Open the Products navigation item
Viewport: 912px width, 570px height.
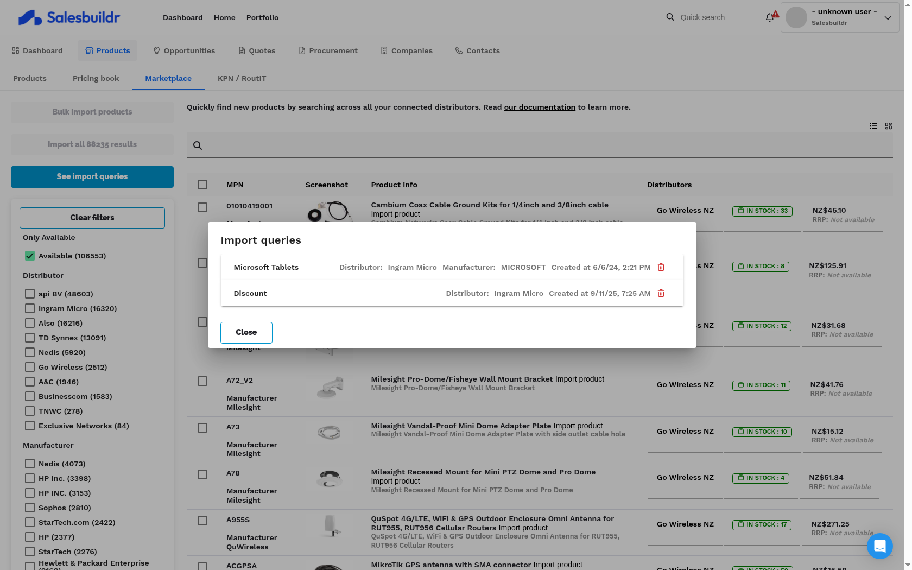[107, 50]
